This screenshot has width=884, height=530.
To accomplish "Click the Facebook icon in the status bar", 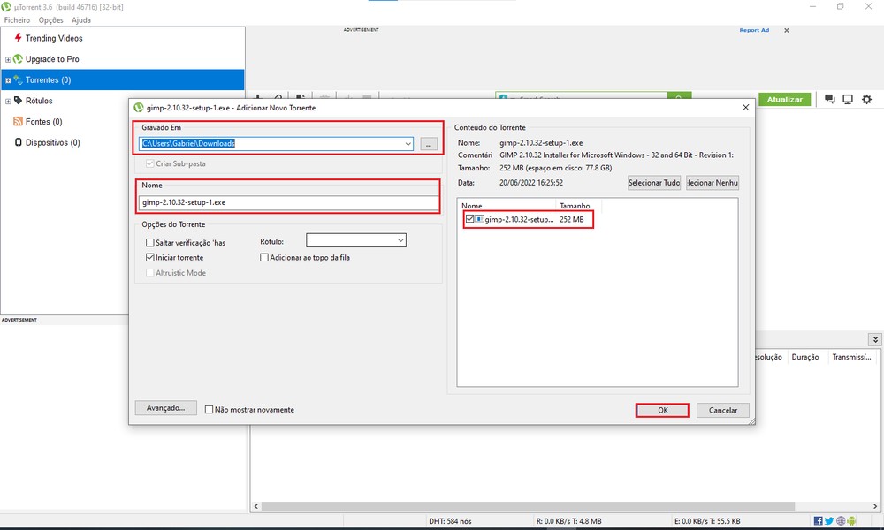I will tap(818, 521).
